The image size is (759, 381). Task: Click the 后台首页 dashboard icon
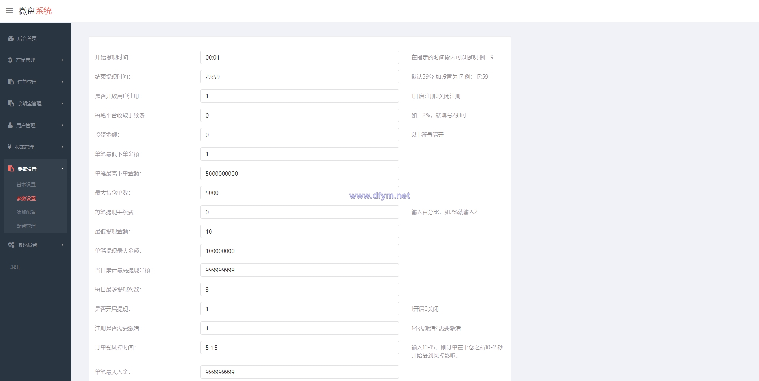(11, 38)
